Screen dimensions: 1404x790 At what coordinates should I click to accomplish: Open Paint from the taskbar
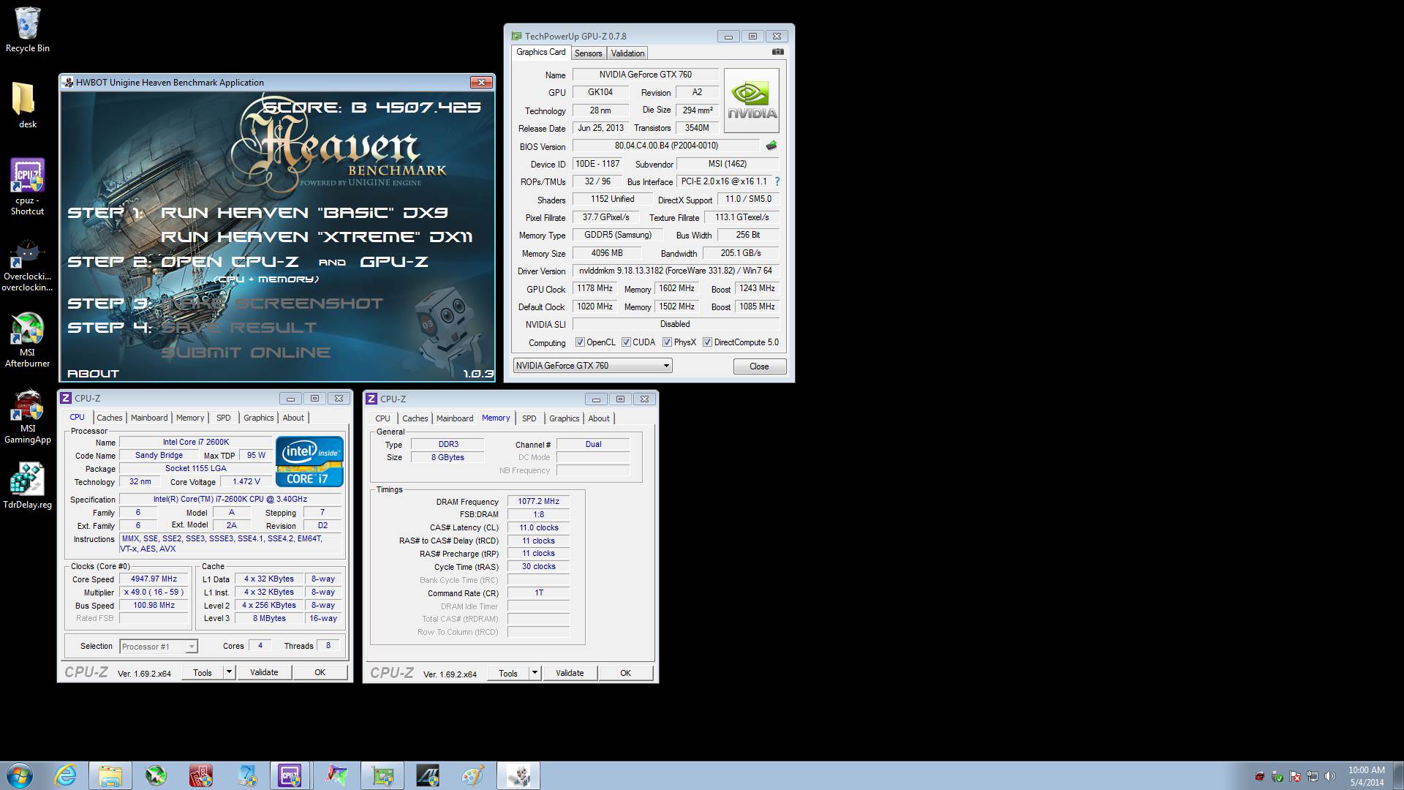pos(472,775)
